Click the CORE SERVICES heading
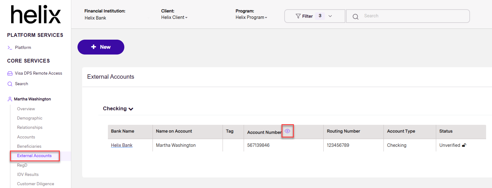492x188 pixels. point(29,61)
